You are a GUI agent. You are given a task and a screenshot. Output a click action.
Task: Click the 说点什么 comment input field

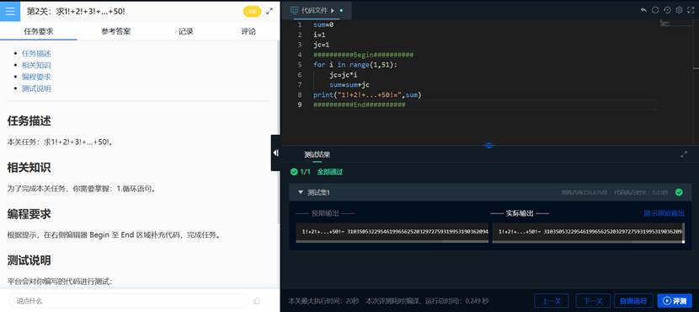point(128,301)
